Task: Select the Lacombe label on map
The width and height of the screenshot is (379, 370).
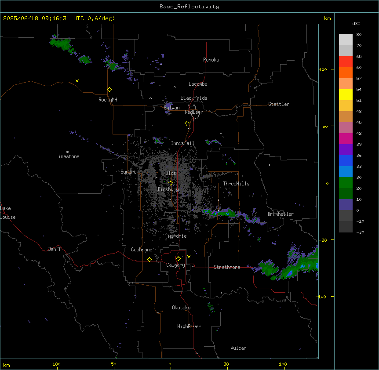Action: click(198, 84)
